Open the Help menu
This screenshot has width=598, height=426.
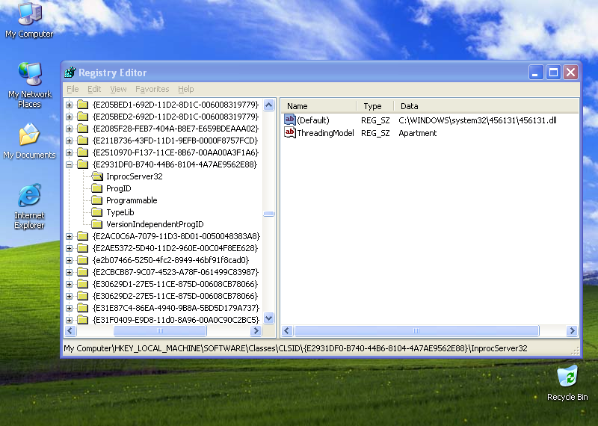point(185,89)
